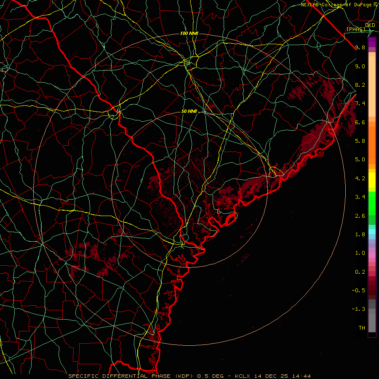Click the 0.2 value on color scale
The width and height of the screenshot is (379, 379).
(360, 272)
